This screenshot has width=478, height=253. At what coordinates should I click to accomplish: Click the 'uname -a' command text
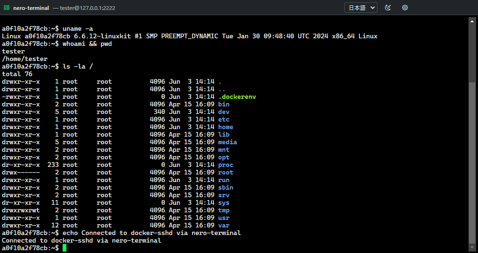pyautogui.click(x=78, y=28)
